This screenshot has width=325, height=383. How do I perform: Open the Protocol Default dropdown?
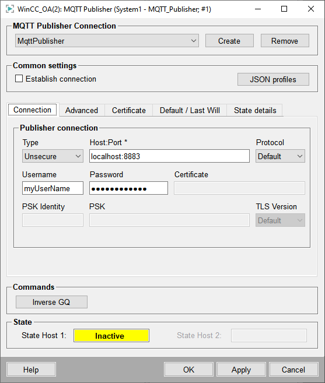(280, 156)
